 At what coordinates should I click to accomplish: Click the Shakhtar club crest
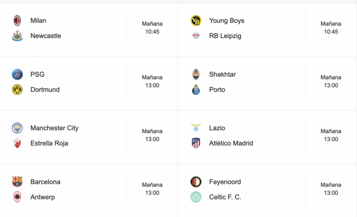pos(196,75)
